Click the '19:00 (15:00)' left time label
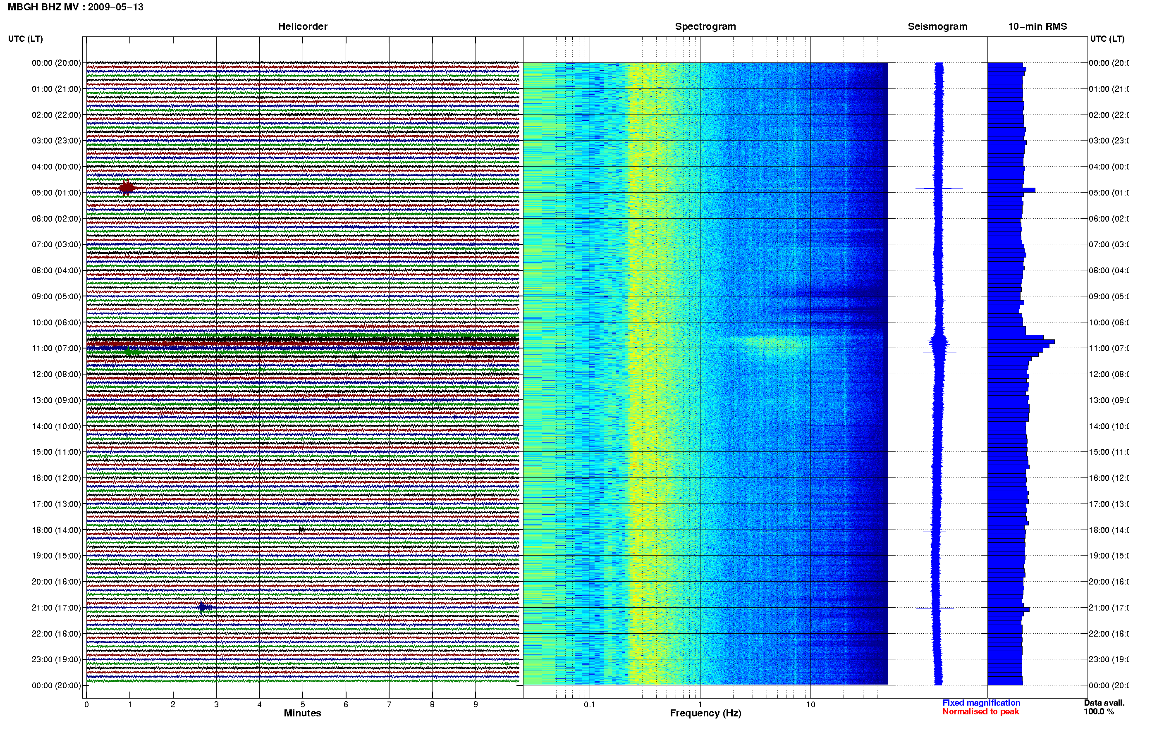The width and height of the screenshot is (1176, 735). (56, 556)
